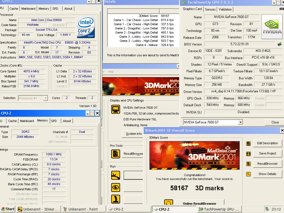
Task: Click the ResultBrowser document icon in score dialog
Action: (x=248, y=164)
